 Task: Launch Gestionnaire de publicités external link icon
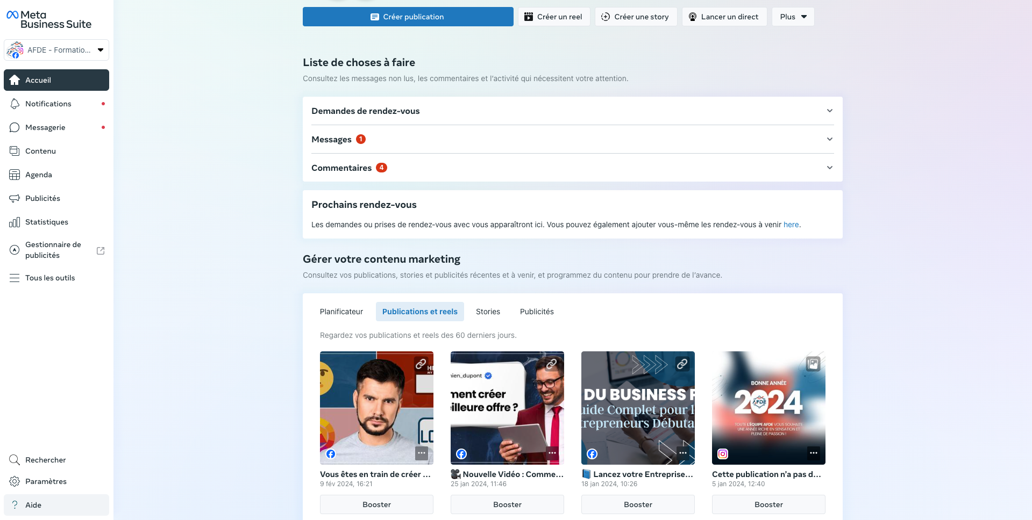[x=100, y=250]
